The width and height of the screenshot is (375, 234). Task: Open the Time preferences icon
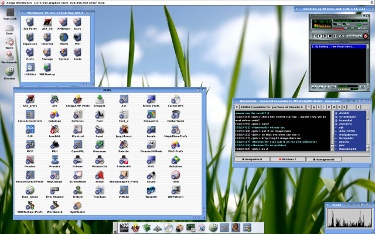(x=175, y=174)
